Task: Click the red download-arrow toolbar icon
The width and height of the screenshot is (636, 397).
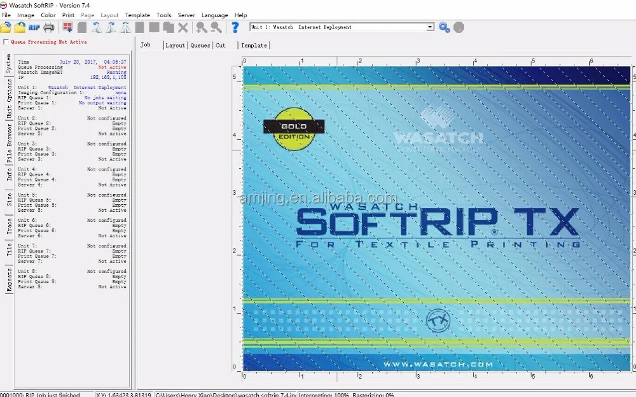Action: (67, 27)
